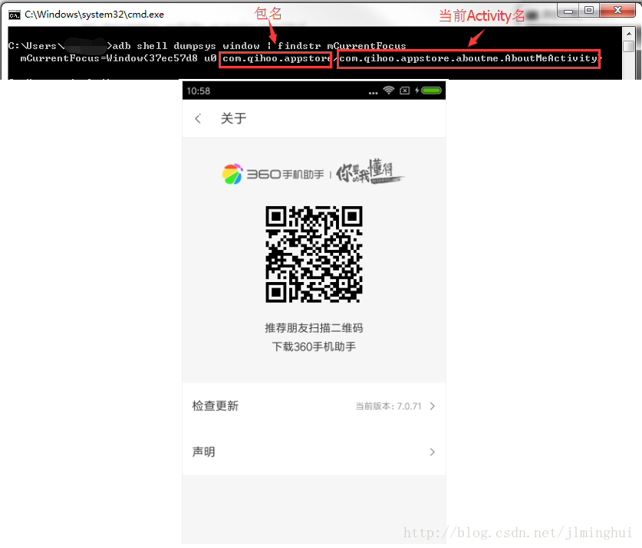Tap the QR code image
This screenshot has width=642, height=548.
click(x=314, y=254)
